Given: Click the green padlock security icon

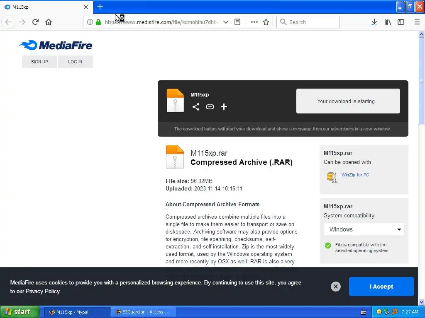Looking at the screenshot, I should 98,22.
